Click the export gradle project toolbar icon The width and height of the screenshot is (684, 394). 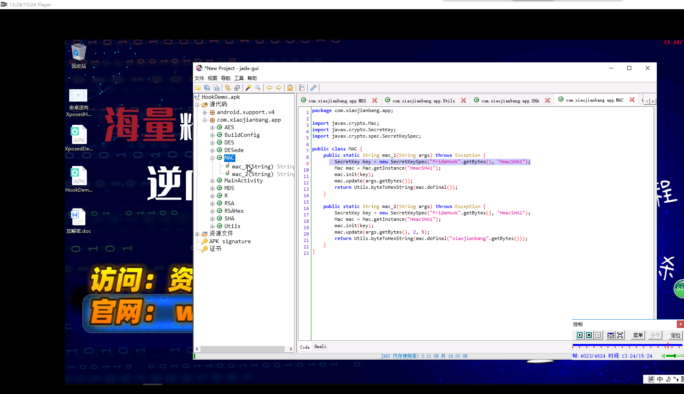click(x=216, y=88)
